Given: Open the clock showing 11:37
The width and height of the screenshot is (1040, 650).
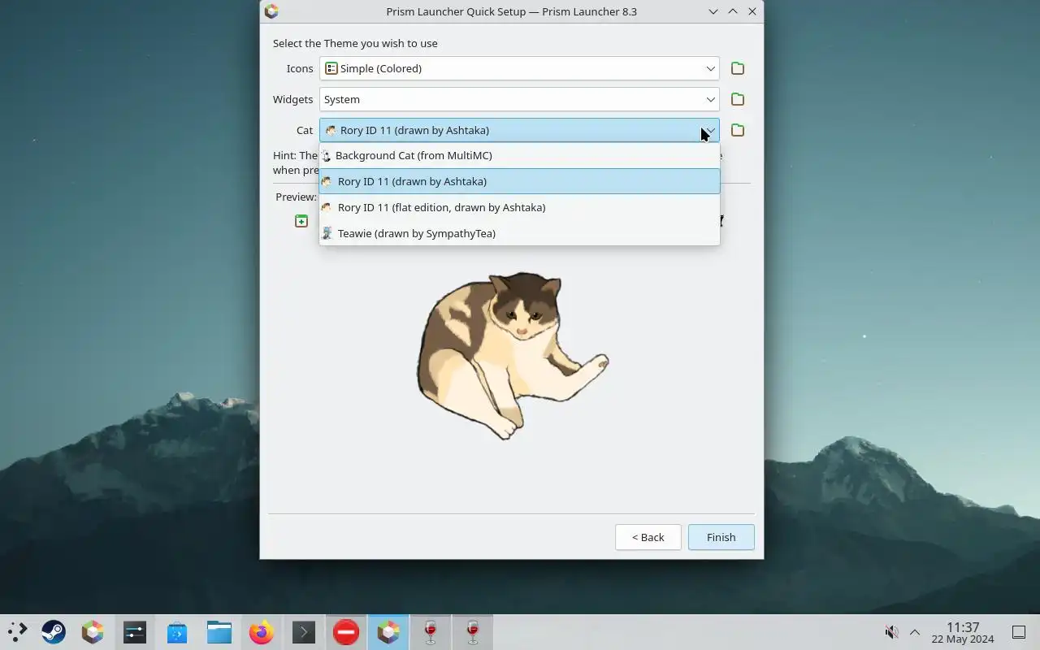Looking at the screenshot, I should [x=963, y=632].
